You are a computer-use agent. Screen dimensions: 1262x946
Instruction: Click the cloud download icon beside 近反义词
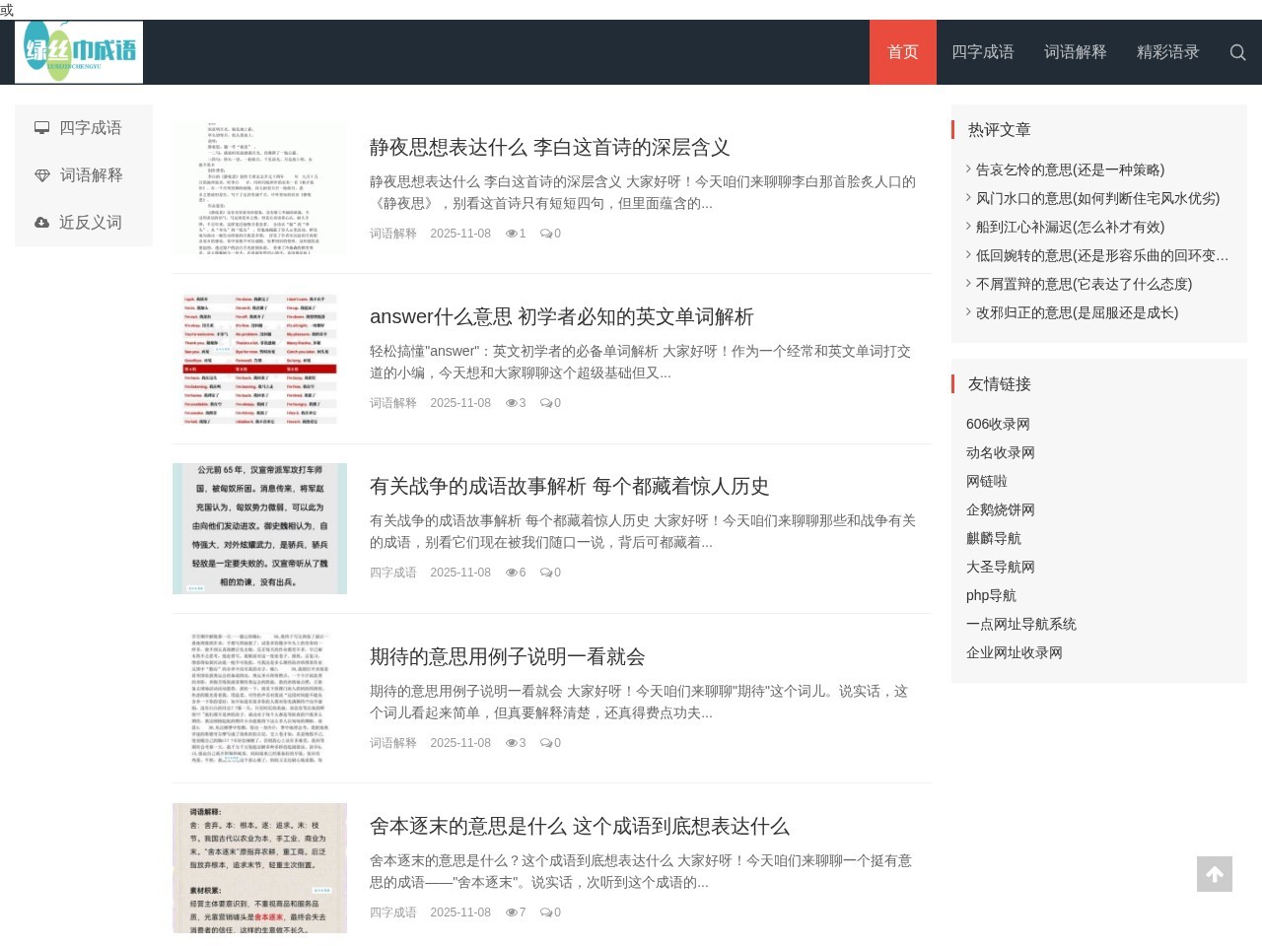point(41,223)
